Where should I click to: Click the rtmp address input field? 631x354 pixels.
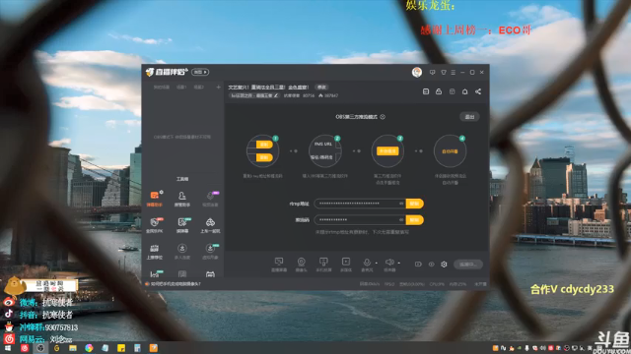click(x=360, y=204)
